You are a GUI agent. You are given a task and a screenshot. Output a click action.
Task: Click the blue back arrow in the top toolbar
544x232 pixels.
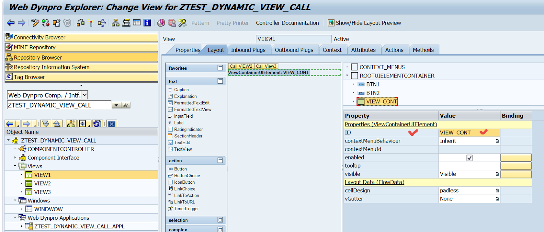[11, 23]
